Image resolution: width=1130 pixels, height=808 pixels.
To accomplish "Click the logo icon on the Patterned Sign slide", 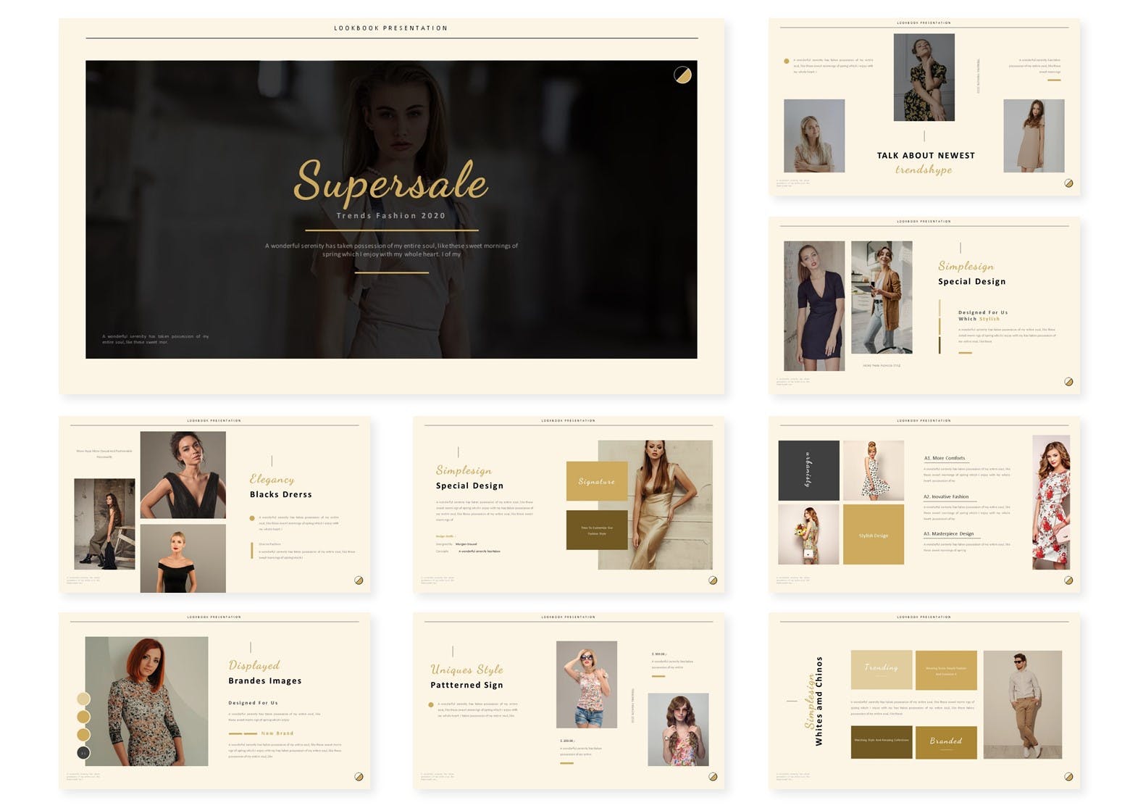I will click(x=713, y=777).
